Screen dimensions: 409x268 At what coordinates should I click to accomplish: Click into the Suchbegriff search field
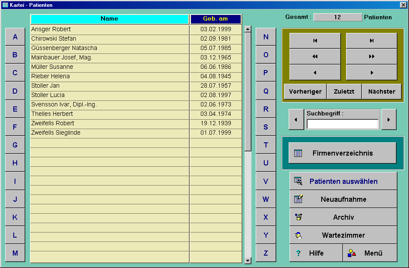point(343,124)
